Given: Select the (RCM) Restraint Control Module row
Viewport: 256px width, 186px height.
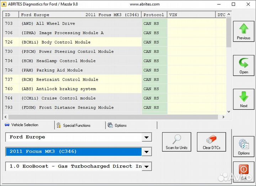Looking at the screenshot, I should tap(114, 80).
